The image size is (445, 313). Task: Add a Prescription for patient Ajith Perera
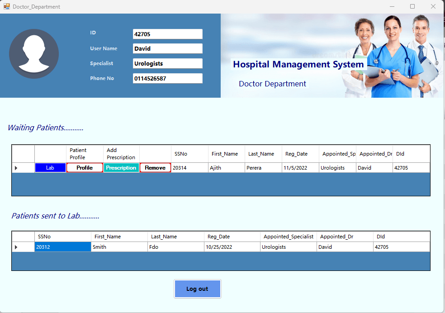121,167
